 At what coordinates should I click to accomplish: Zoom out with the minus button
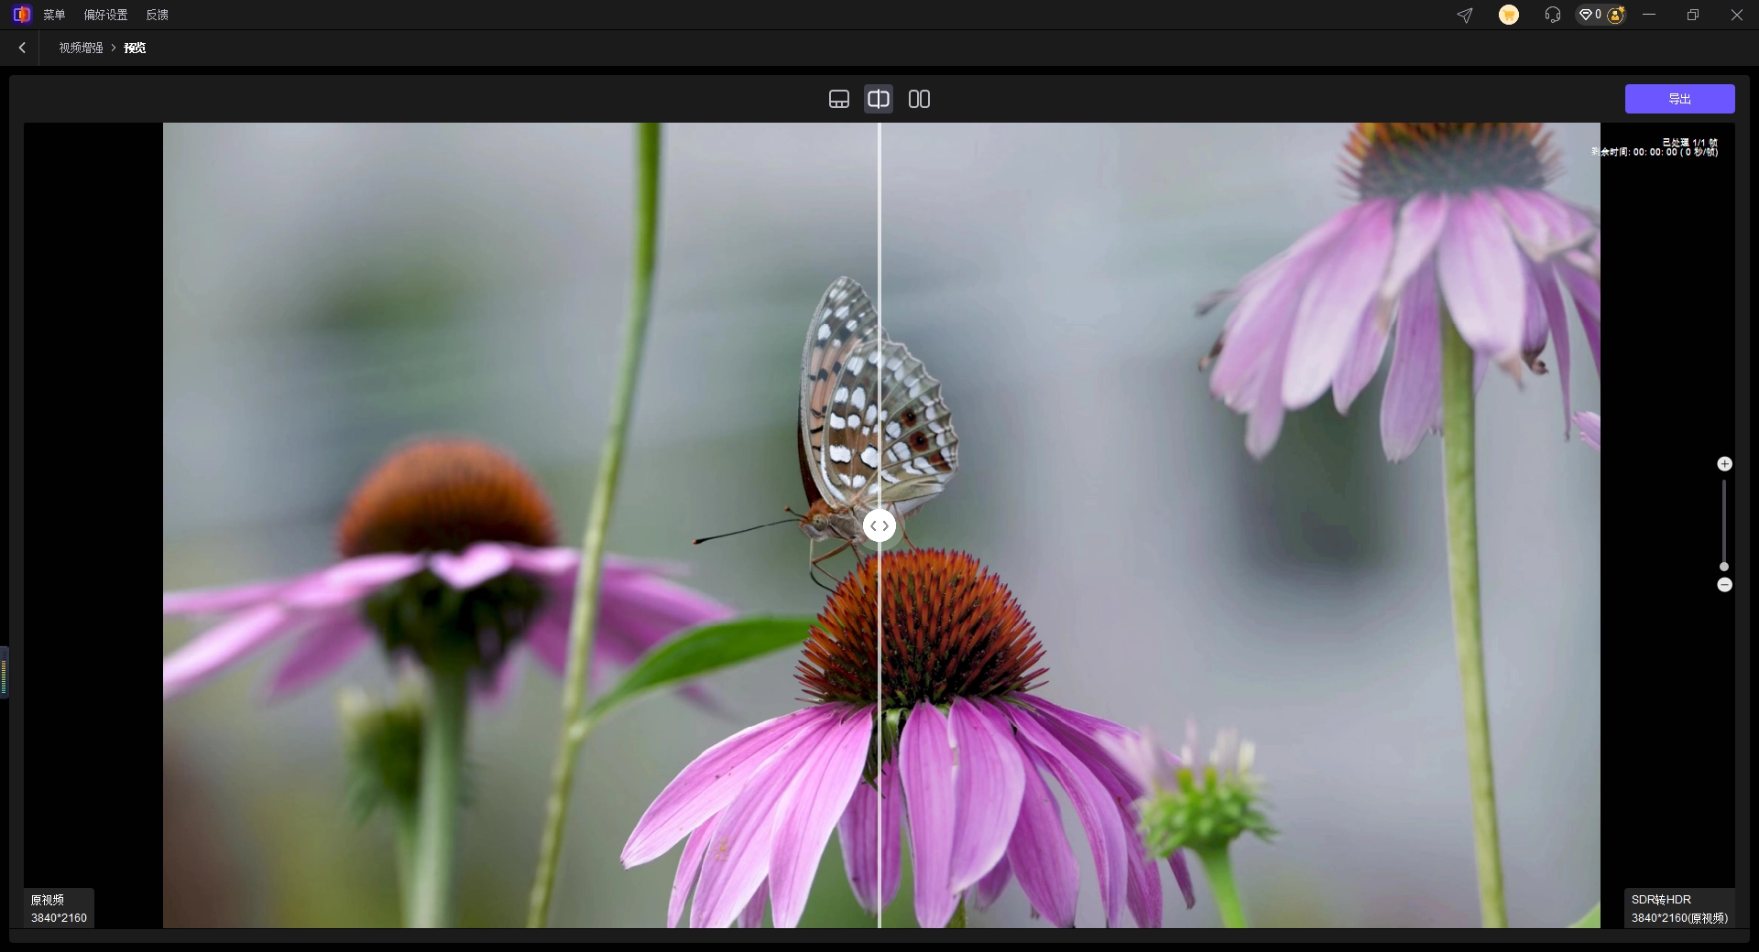(1724, 585)
